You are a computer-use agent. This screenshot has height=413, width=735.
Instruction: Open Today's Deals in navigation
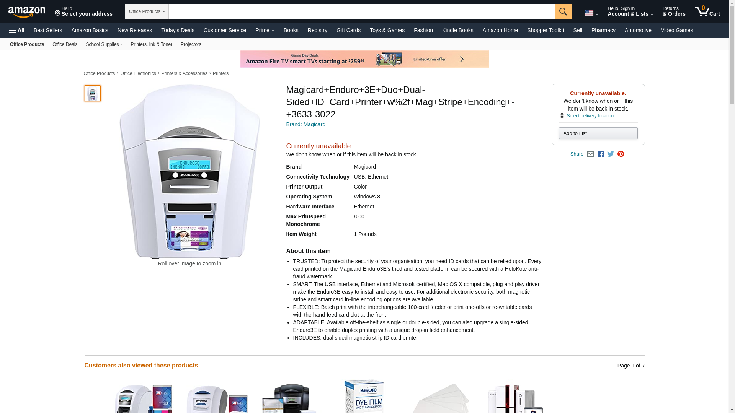[178, 30]
